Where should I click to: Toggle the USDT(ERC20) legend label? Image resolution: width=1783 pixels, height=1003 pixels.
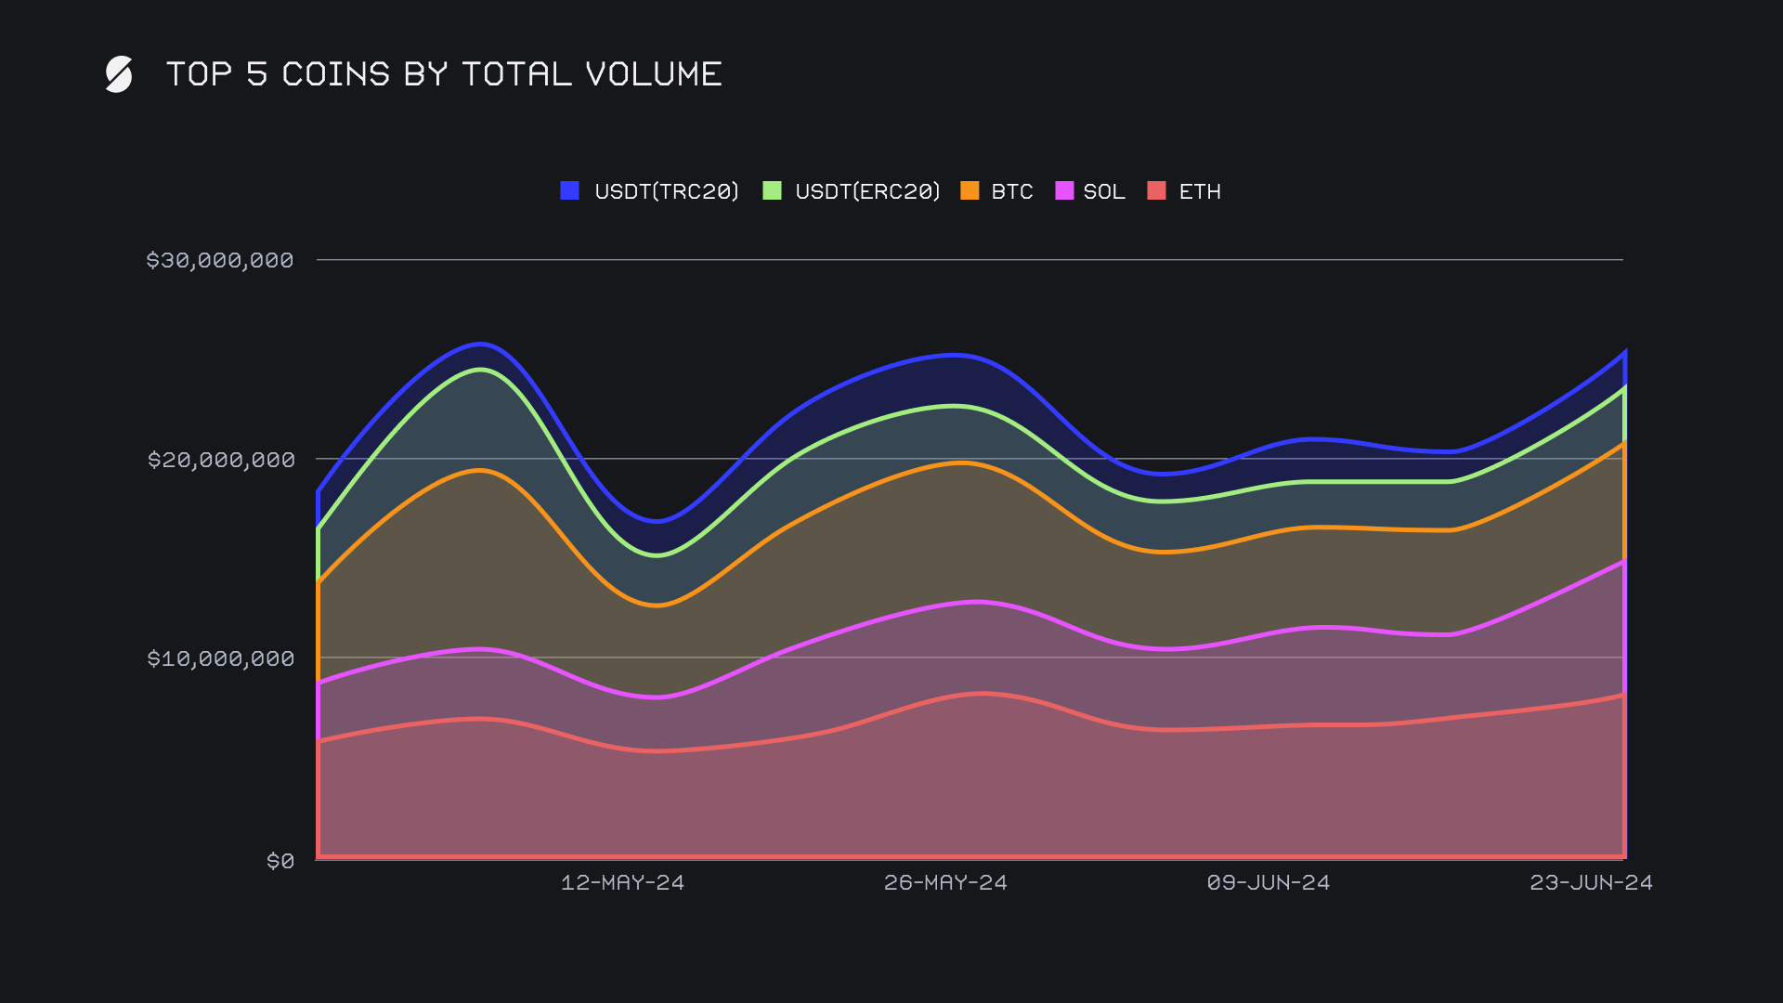[x=867, y=191]
